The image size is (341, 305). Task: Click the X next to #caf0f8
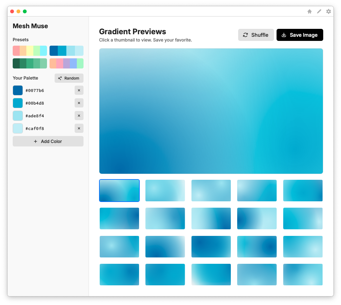coord(79,128)
